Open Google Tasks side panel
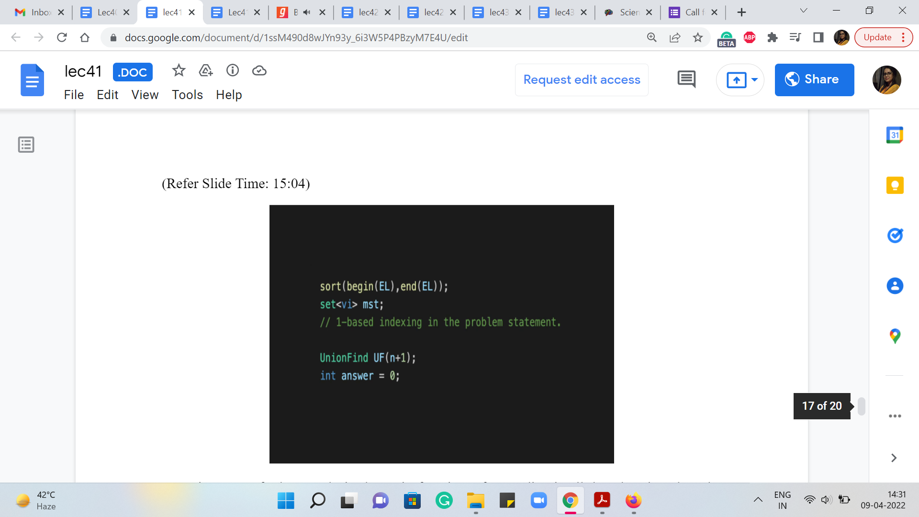 pyautogui.click(x=895, y=236)
